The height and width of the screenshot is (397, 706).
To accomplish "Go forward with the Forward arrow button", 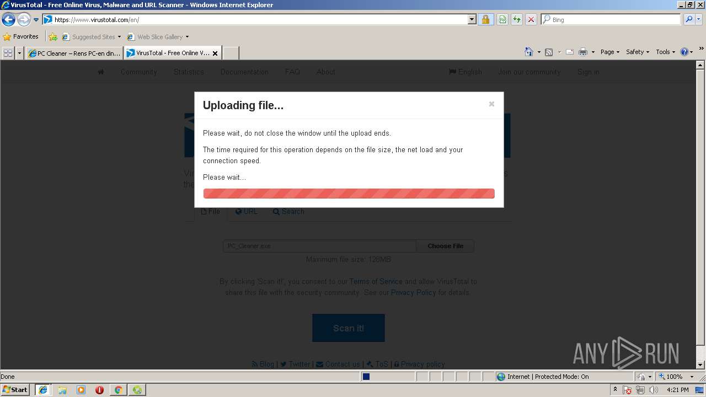I will (x=23, y=20).
